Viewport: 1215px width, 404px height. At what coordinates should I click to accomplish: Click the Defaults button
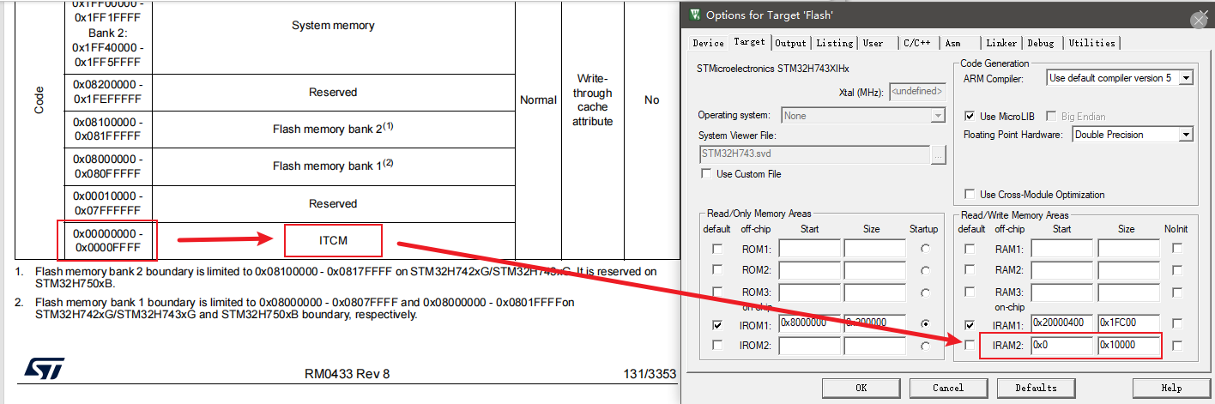1036,388
